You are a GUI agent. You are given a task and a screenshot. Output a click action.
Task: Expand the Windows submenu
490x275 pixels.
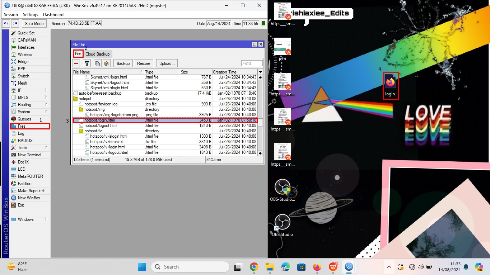tap(46, 219)
